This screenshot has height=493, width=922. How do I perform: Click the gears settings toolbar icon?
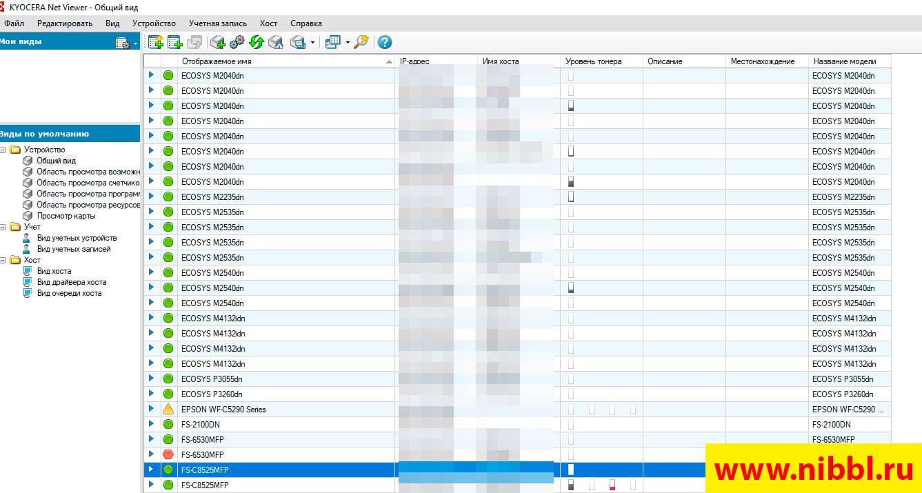[x=237, y=42]
